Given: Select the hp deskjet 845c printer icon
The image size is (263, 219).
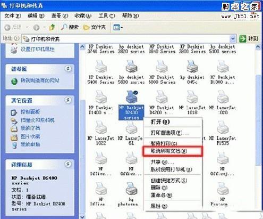Looking at the screenshot, I should pos(192,67).
